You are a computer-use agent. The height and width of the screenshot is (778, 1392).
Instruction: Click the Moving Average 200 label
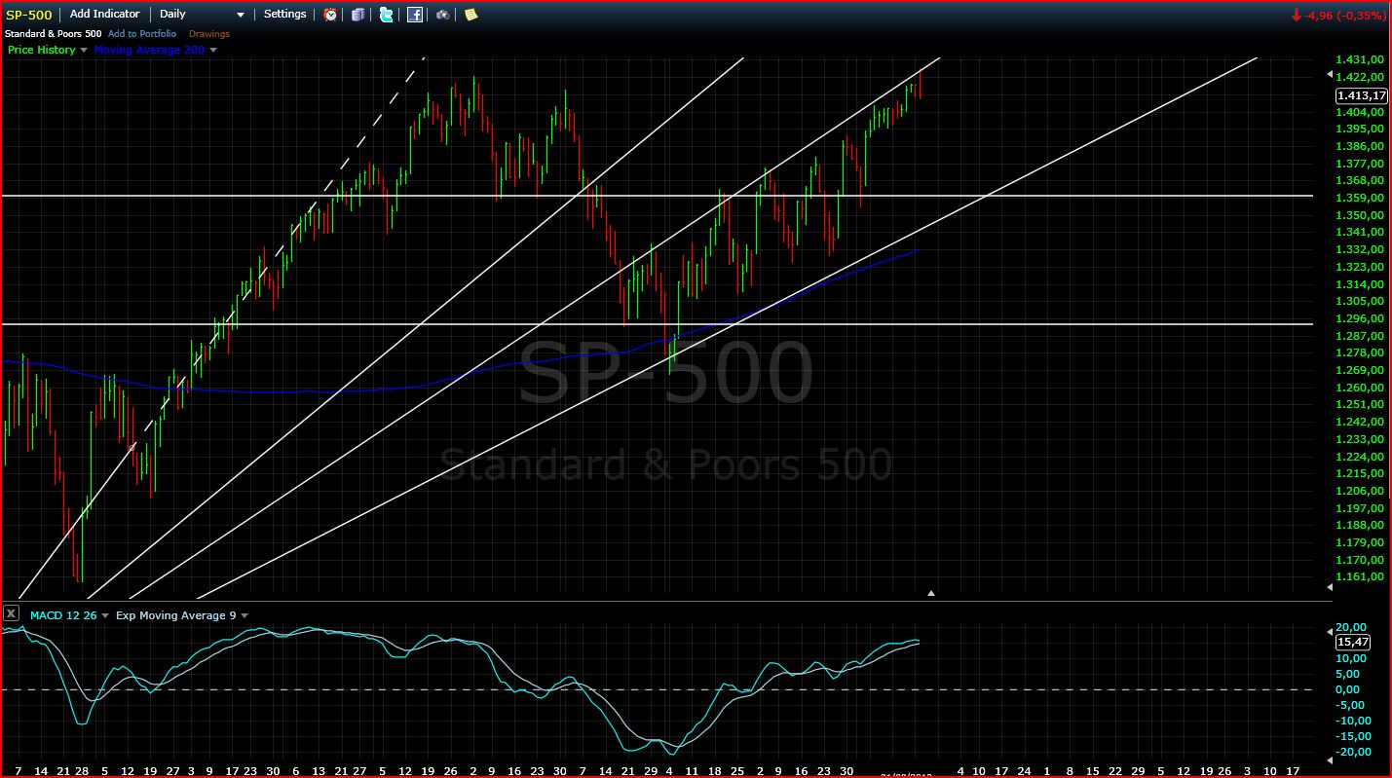[x=149, y=50]
